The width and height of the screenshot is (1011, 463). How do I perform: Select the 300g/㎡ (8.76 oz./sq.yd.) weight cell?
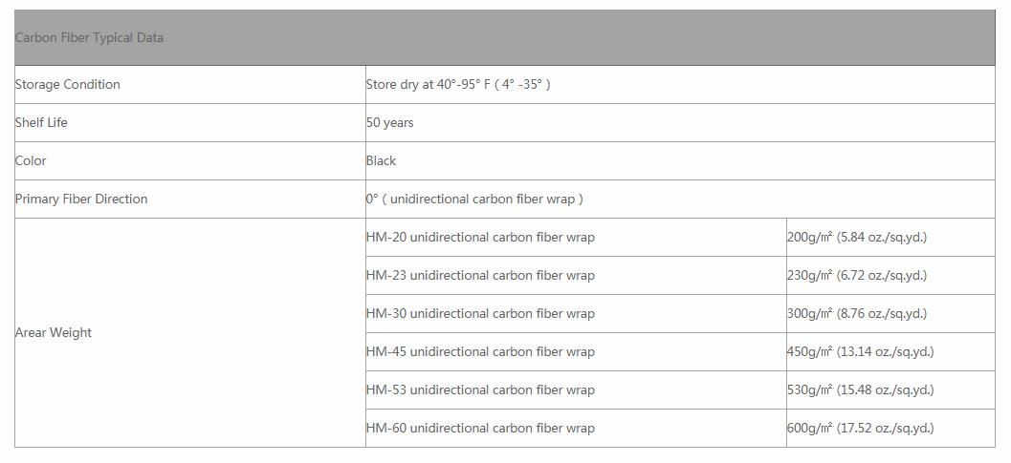point(857,314)
